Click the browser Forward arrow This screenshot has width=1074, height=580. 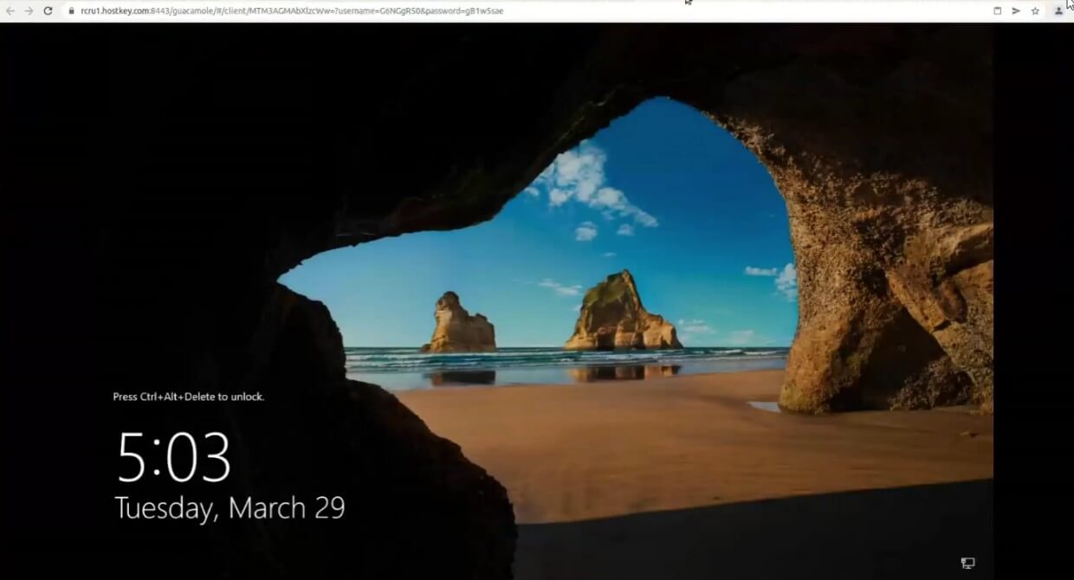pos(29,11)
